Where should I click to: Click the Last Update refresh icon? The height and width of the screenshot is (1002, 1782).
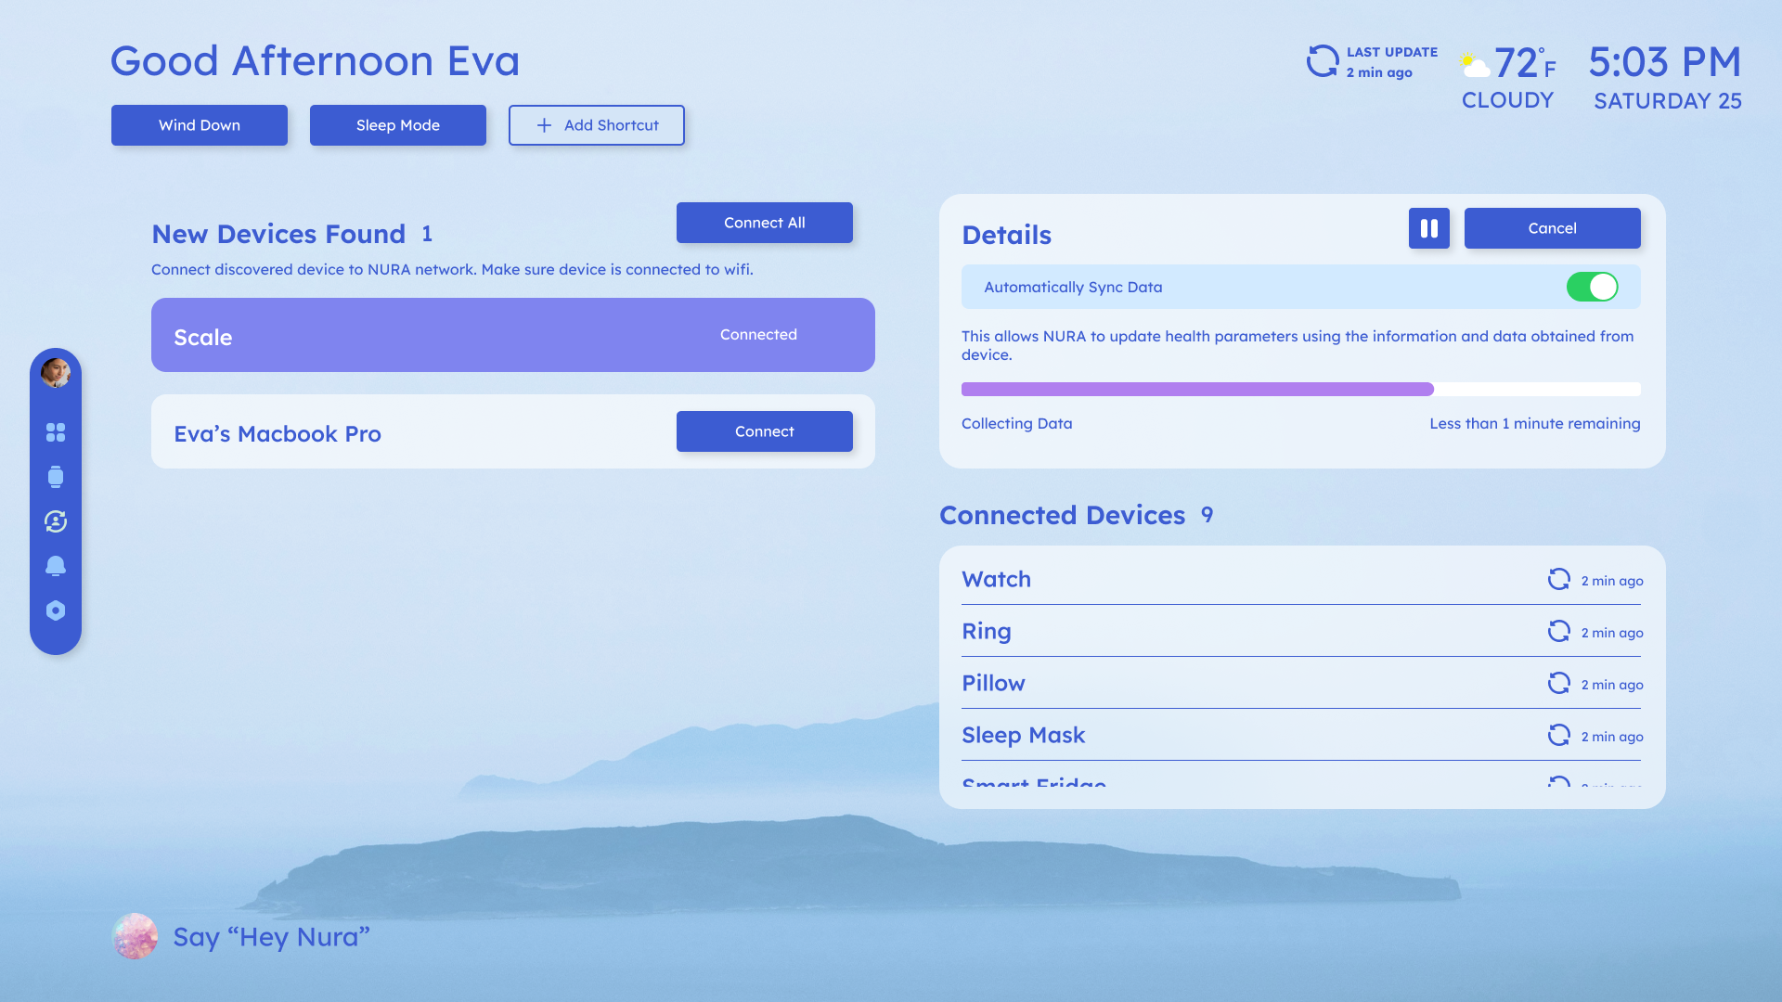1323,61
